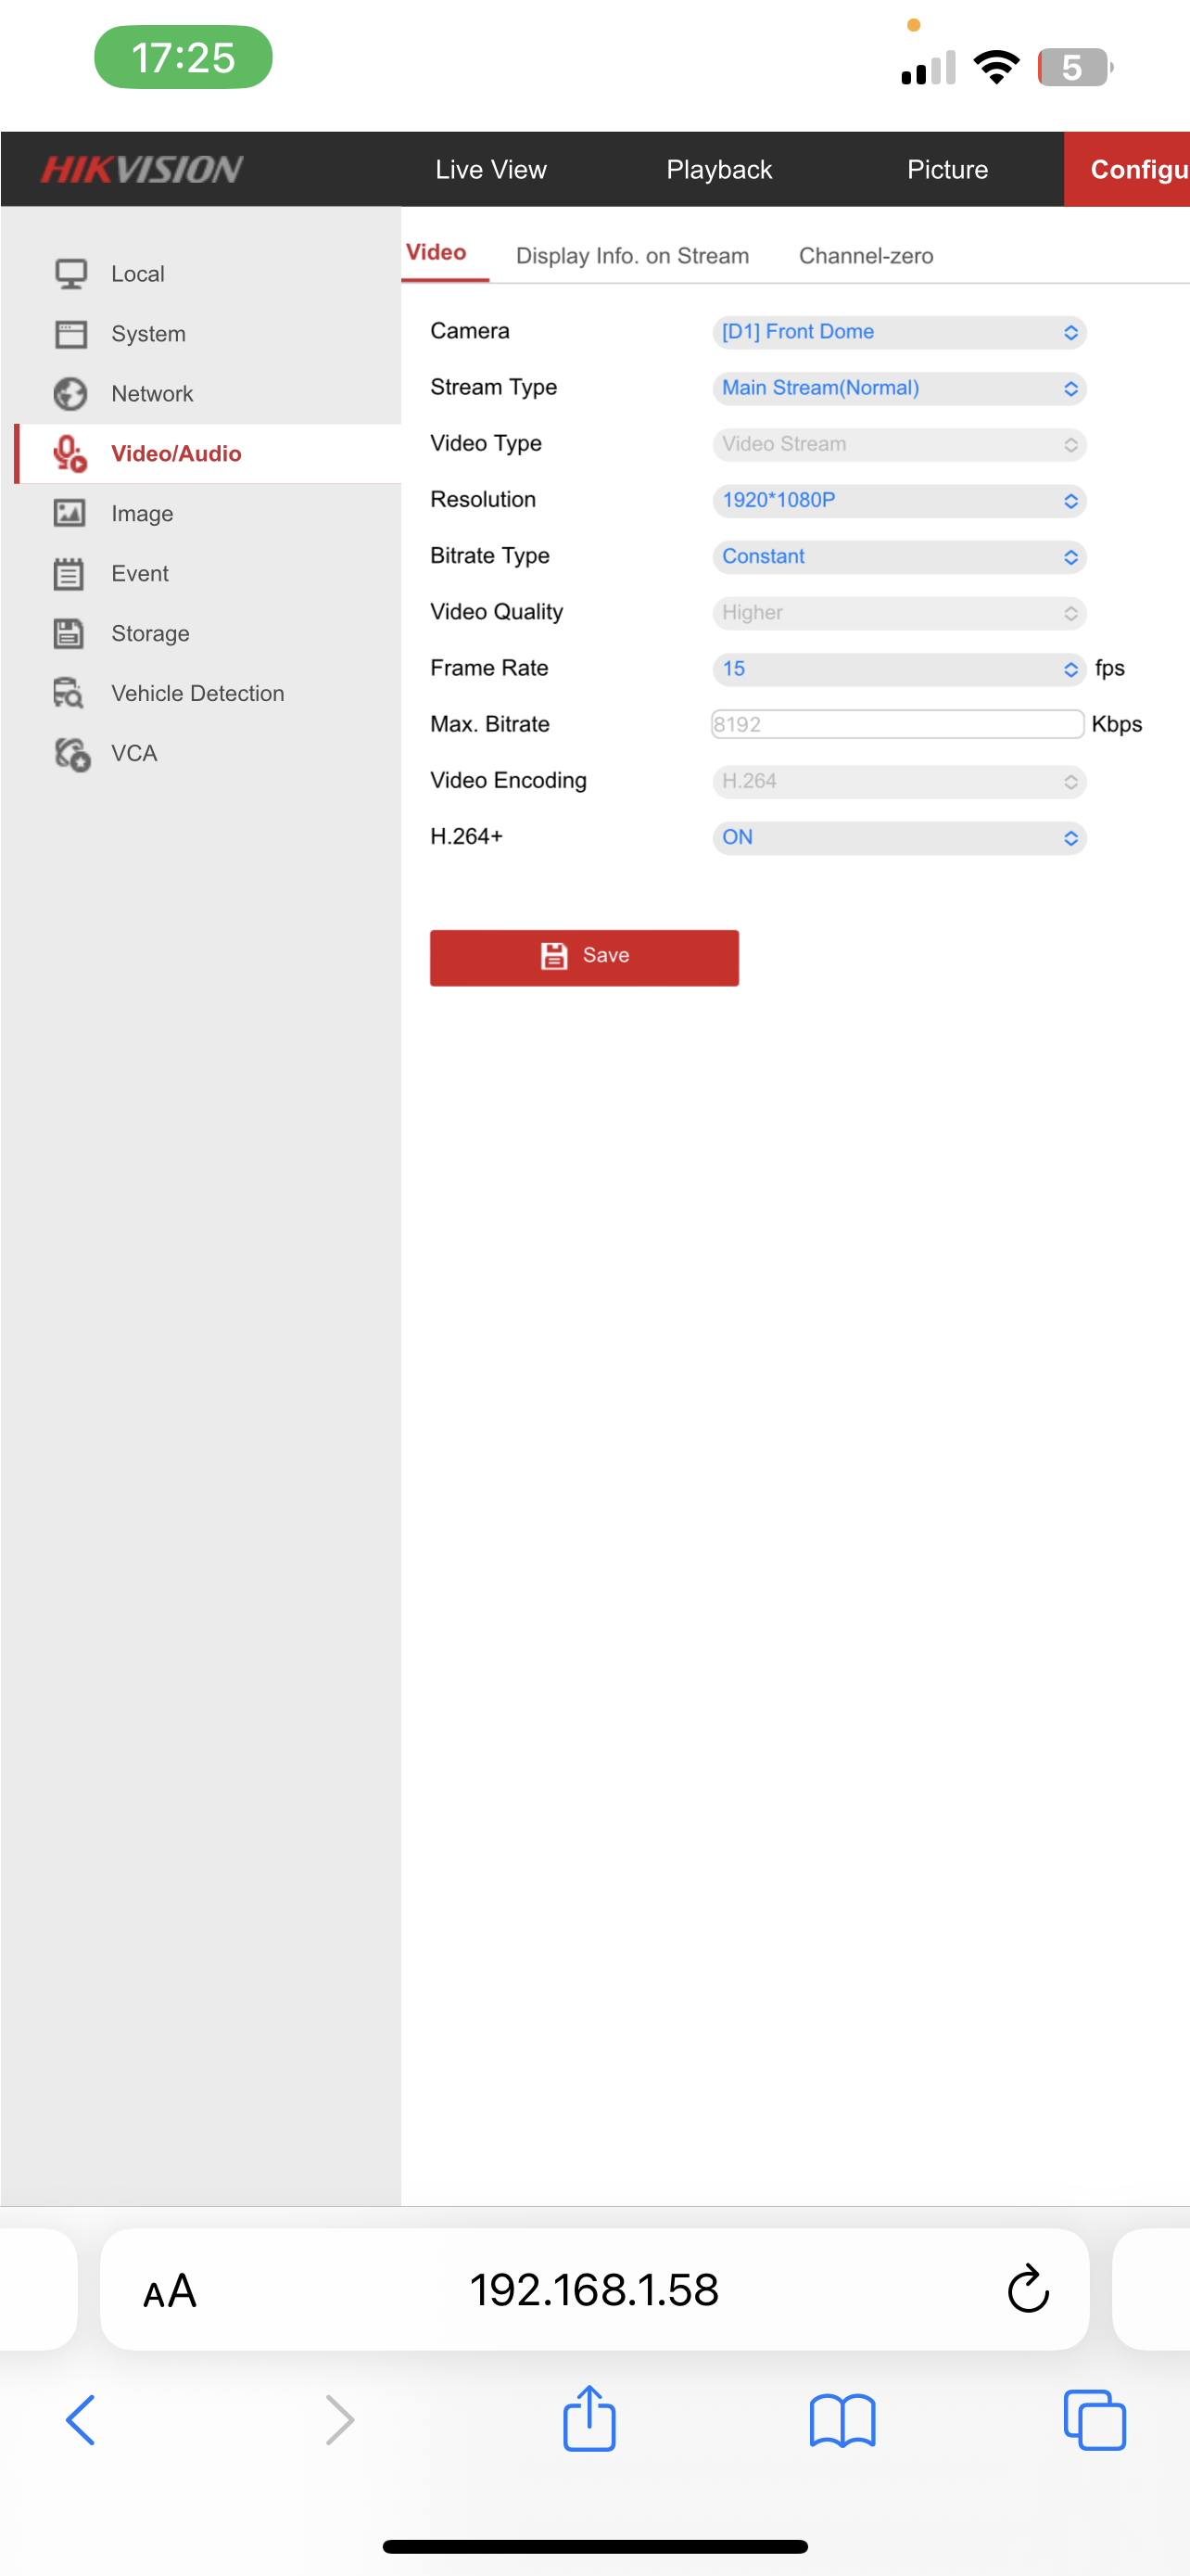Click the Local monitor icon in sidebar

pyautogui.click(x=70, y=274)
